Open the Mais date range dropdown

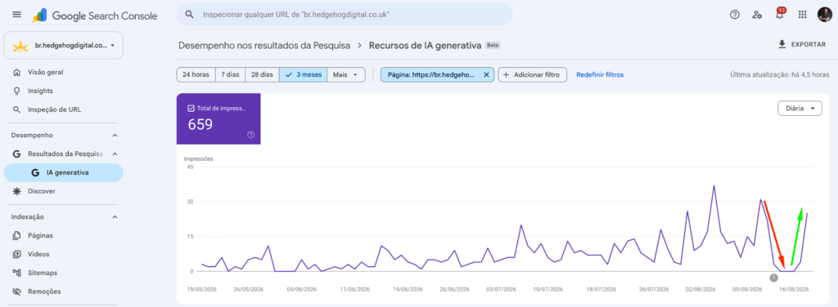(346, 74)
